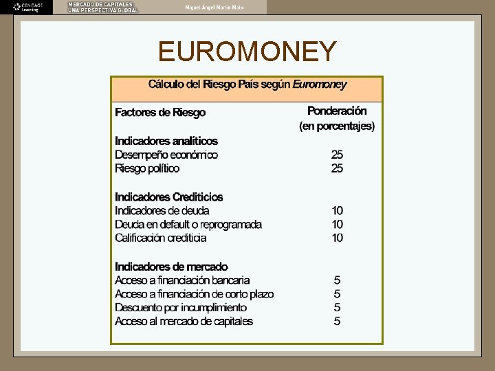Select the 'Desempeño económico' row label
Viewport: 495px width, 371px height.
[x=166, y=155]
